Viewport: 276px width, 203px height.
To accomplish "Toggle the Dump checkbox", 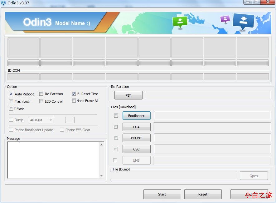I will [11, 120].
